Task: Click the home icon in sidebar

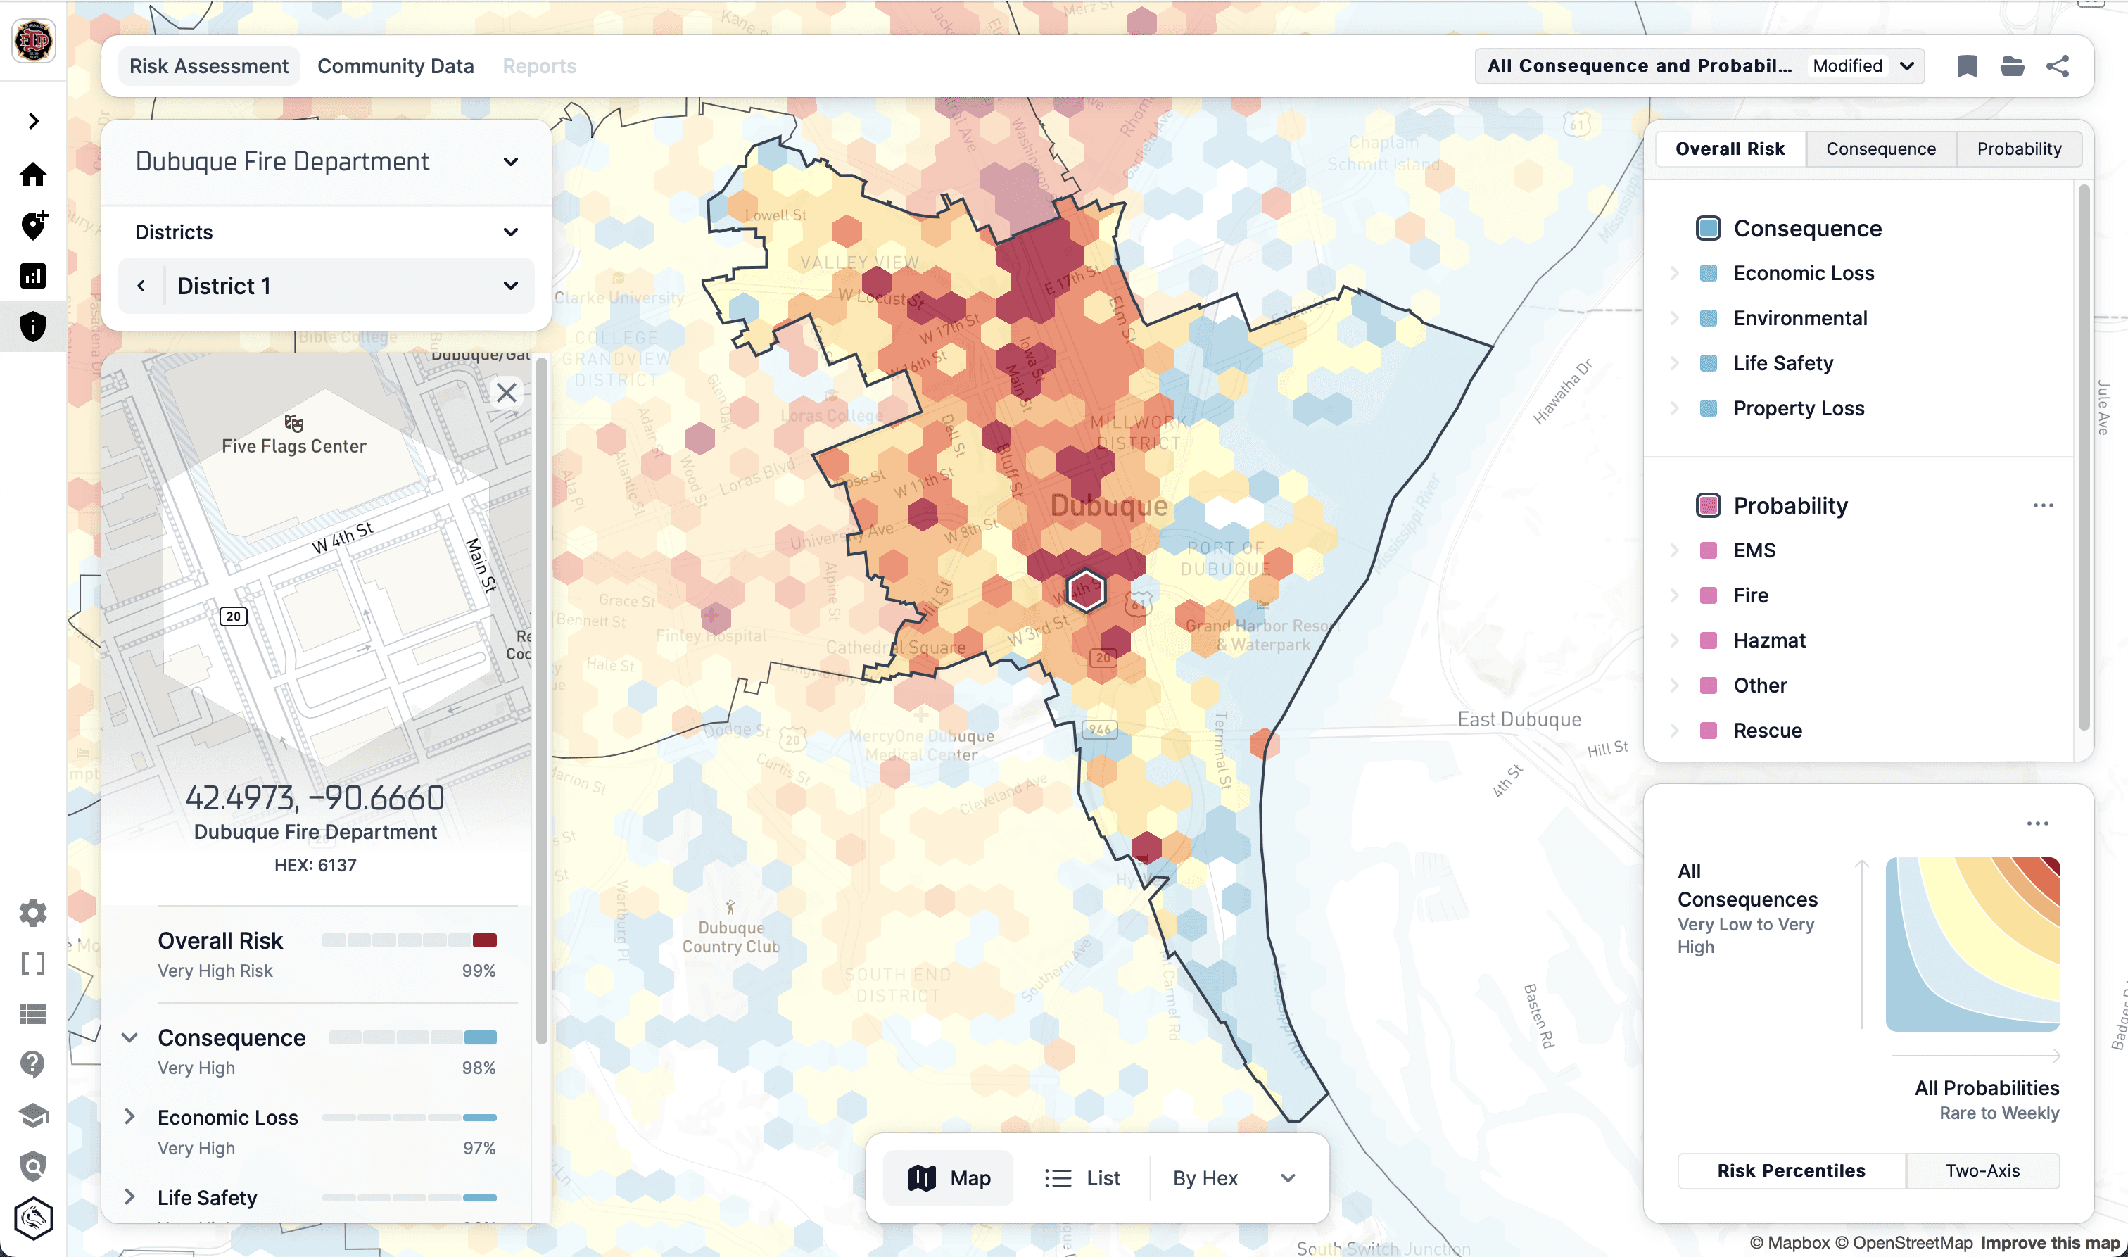Action: click(x=33, y=175)
